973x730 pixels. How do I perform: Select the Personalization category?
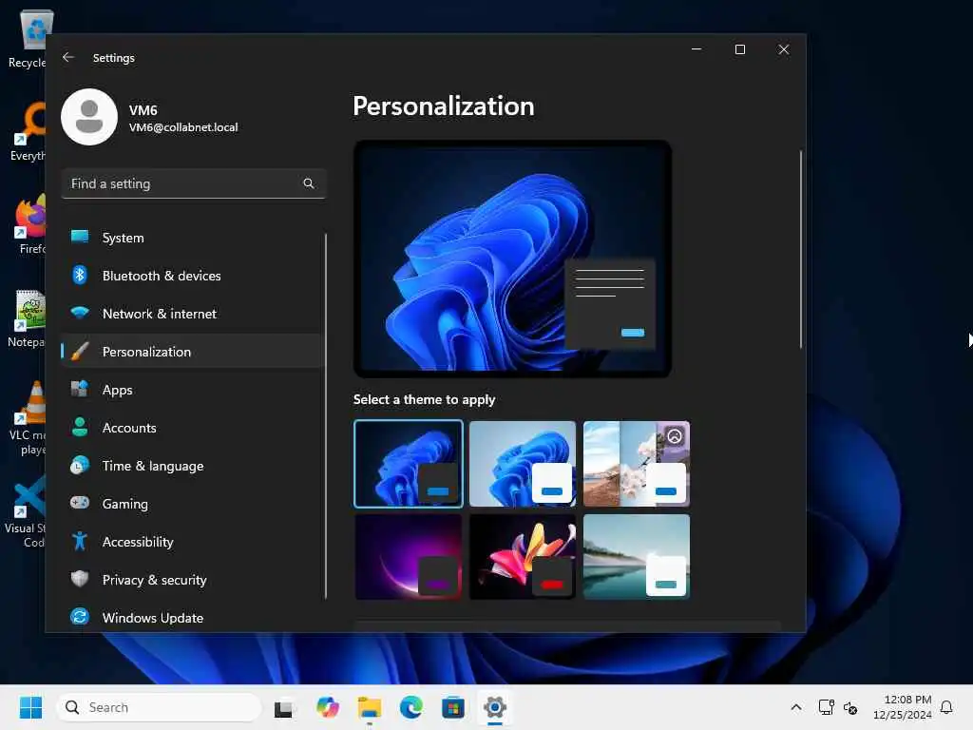(x=192, y=352)
